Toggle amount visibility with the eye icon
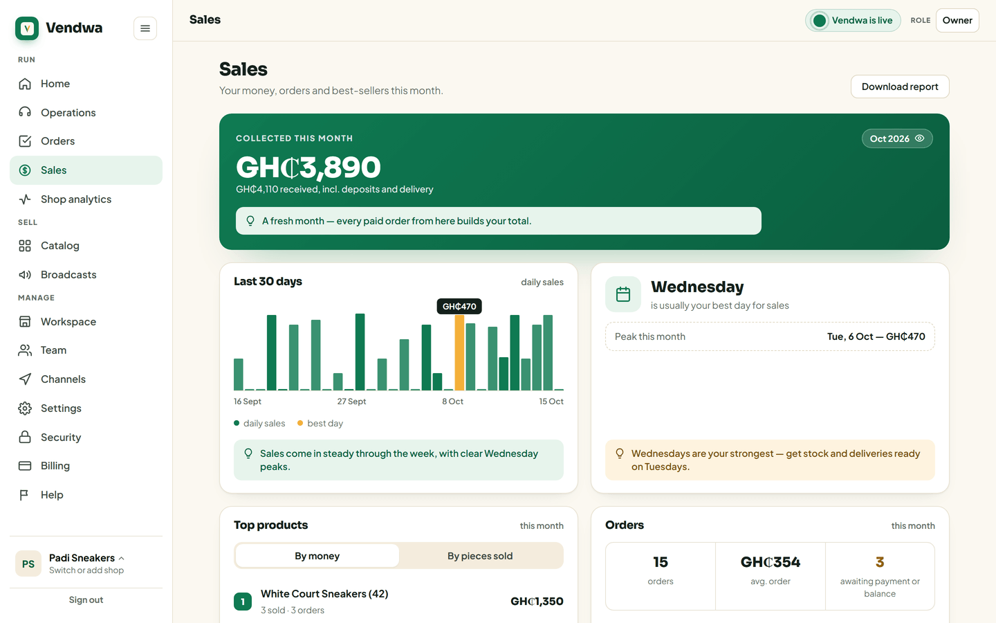Screen dimensions: 996x623 (920, 138)
